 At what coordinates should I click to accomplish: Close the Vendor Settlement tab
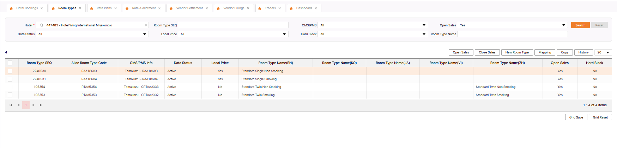(x=207, y=8)
